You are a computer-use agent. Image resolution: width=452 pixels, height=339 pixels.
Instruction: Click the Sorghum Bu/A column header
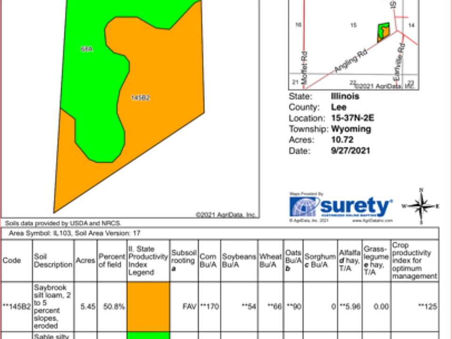pyautogui.click(x=320, y=260)
